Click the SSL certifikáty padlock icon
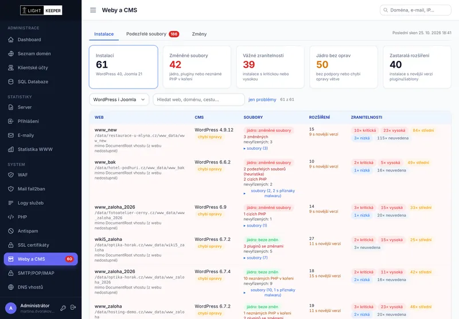 11,245
